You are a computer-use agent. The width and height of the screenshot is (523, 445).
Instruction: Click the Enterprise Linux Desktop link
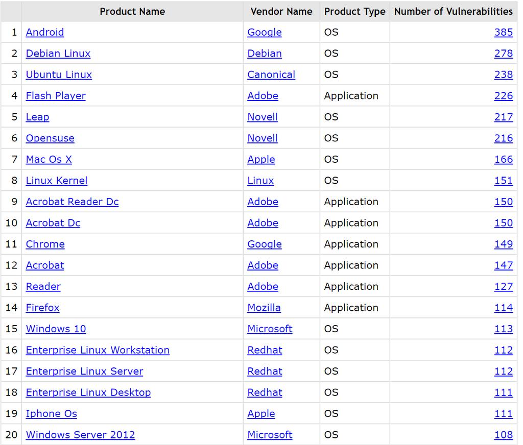pyautogui.click(x=88, y=392)
